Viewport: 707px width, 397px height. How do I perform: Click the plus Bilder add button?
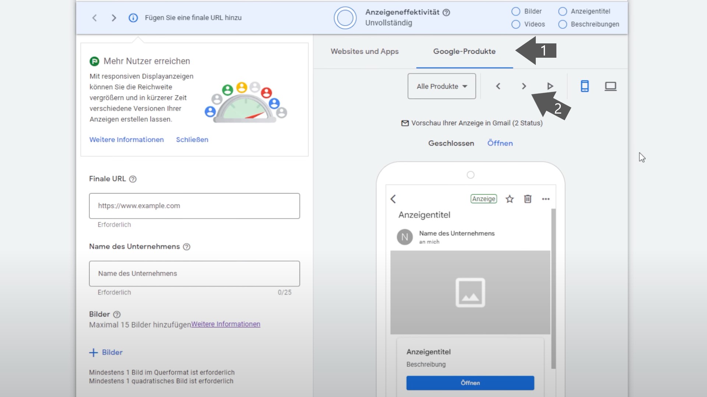[x=106, y=353]
